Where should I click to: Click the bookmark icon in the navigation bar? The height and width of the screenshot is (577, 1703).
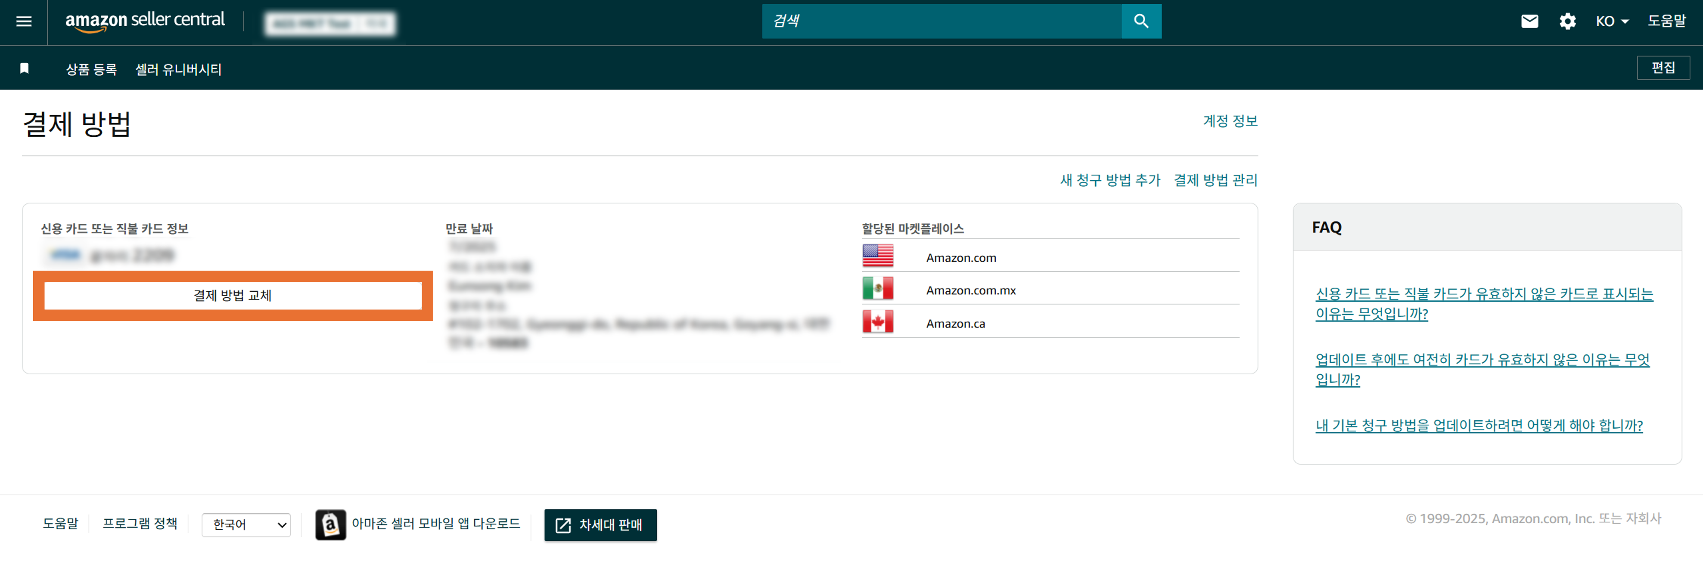pos(24,68)
